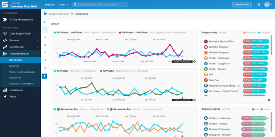Click the AudienceStream sidebar icon
The width and height of the screenshot is (275, 137).
(x=5, y=54)
